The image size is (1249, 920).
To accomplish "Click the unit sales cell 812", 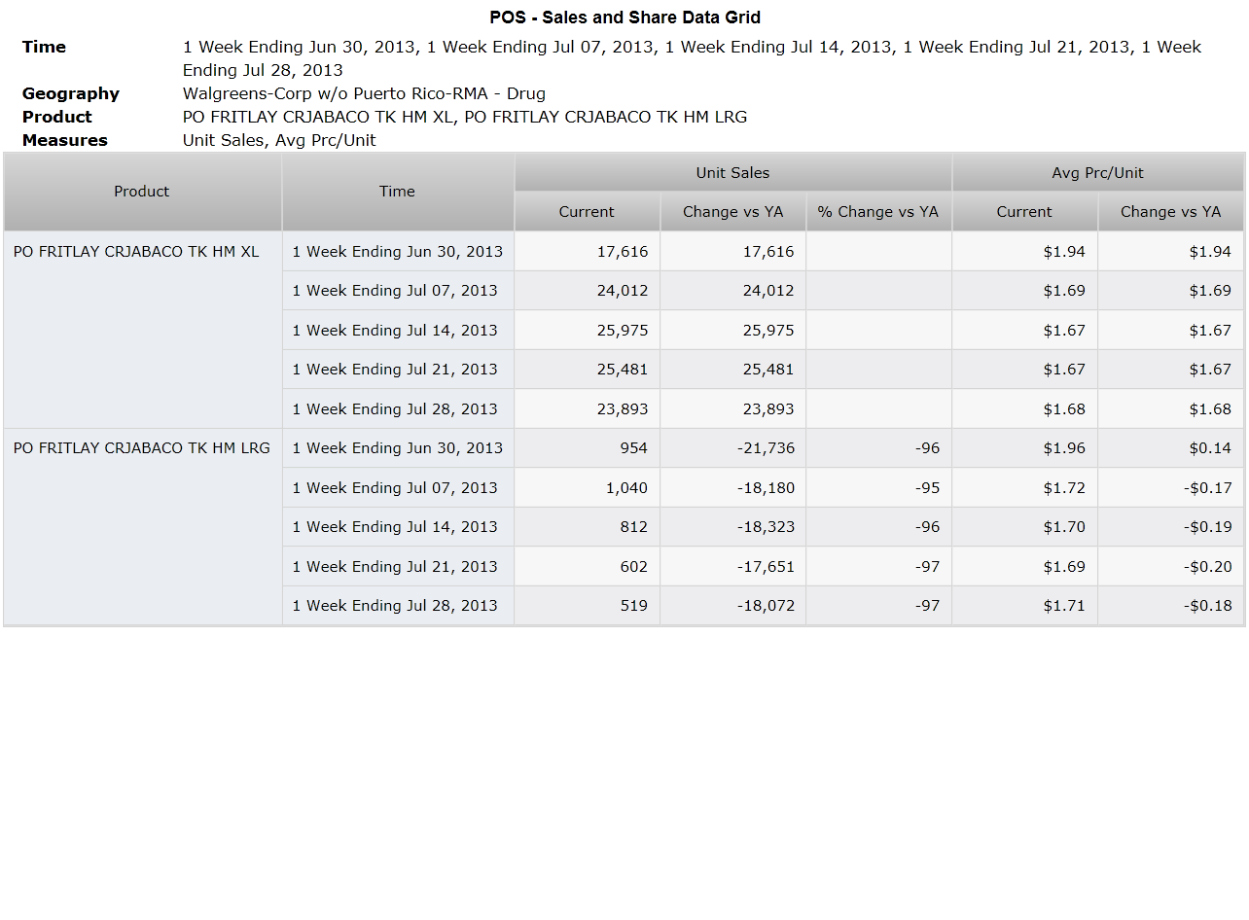I will coord(588,526).
